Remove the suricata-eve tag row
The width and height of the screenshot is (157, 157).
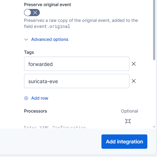pos(134,81)
